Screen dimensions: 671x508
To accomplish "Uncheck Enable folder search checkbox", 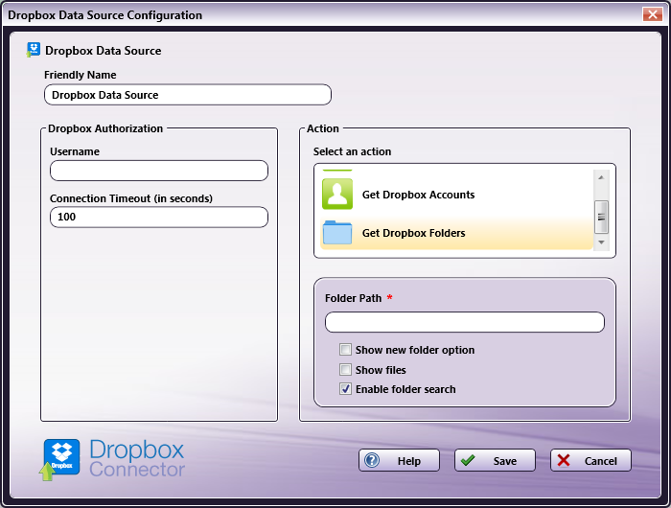I will pos(345,388).
